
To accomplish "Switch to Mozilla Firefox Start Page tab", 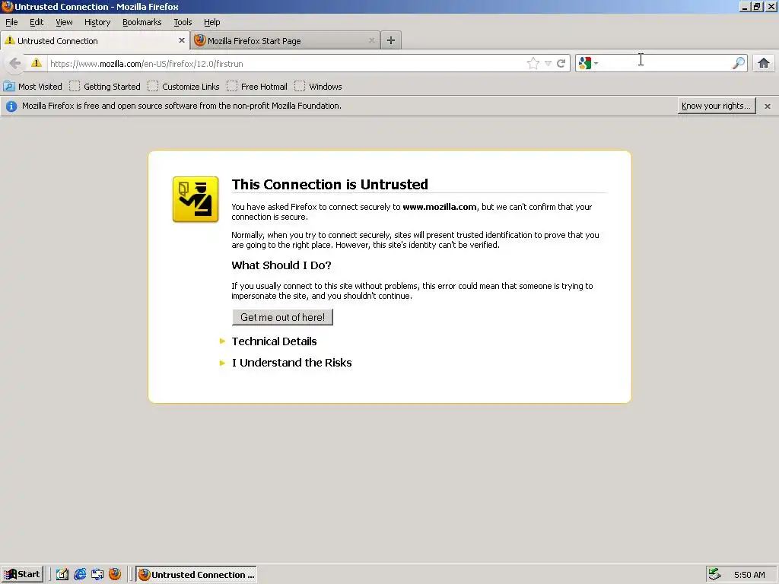I will tap(285, 41).
